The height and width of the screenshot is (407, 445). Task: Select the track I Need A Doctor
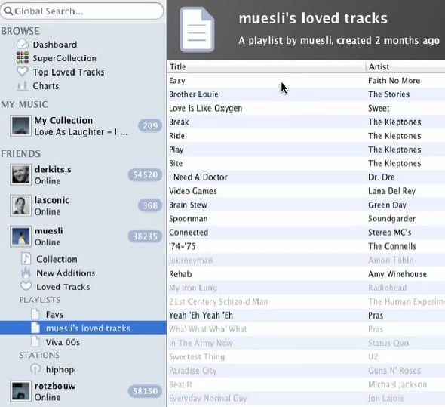tap(198, 177)
